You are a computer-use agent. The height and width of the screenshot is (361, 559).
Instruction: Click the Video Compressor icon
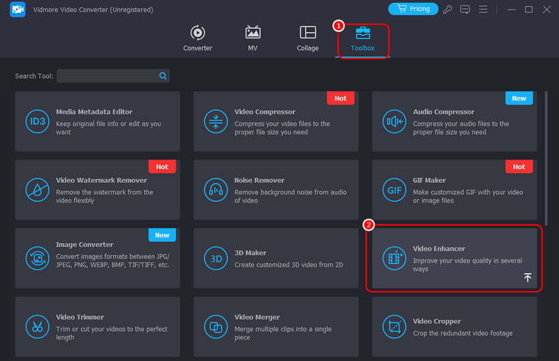[x=215, y=121]
